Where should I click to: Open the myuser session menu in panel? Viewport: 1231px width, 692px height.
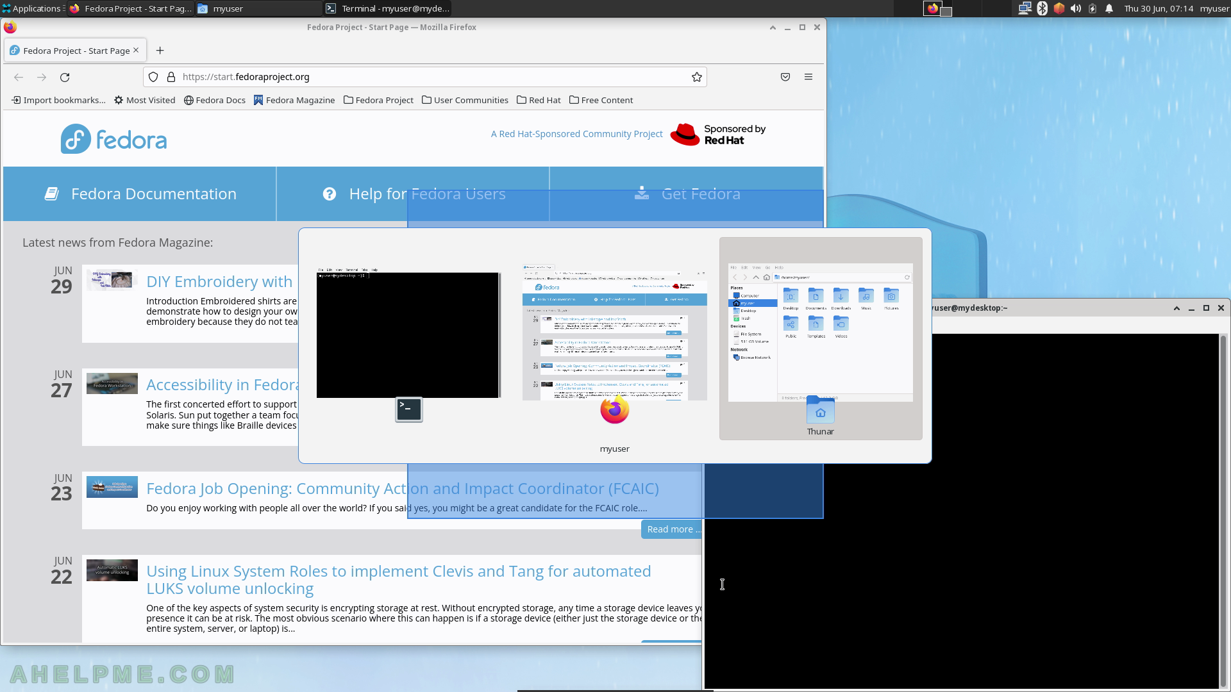click(1214, 8)
